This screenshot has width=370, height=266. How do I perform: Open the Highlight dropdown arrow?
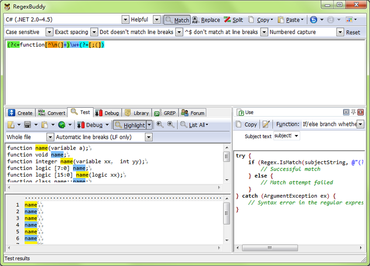[150, 125]
